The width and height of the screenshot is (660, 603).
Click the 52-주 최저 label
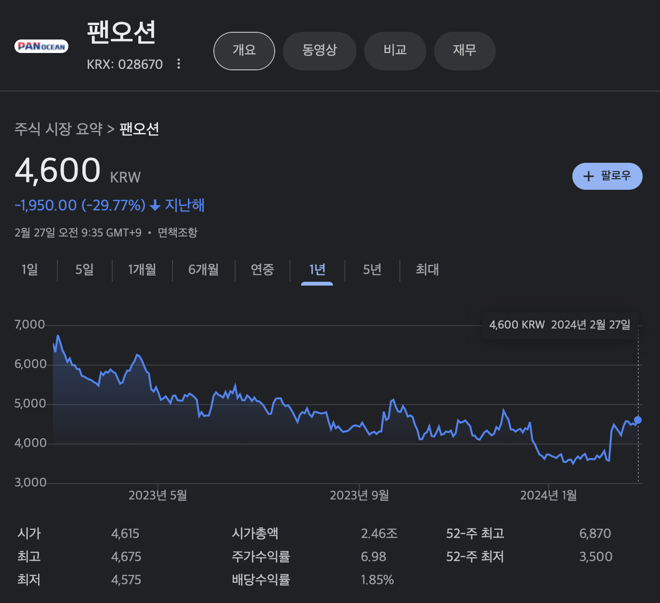[x=475, y=557]
